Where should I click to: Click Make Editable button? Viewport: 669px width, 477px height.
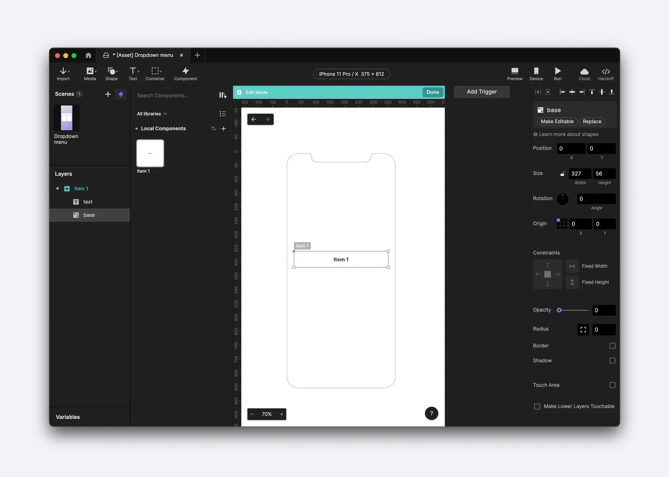point(558,121)
